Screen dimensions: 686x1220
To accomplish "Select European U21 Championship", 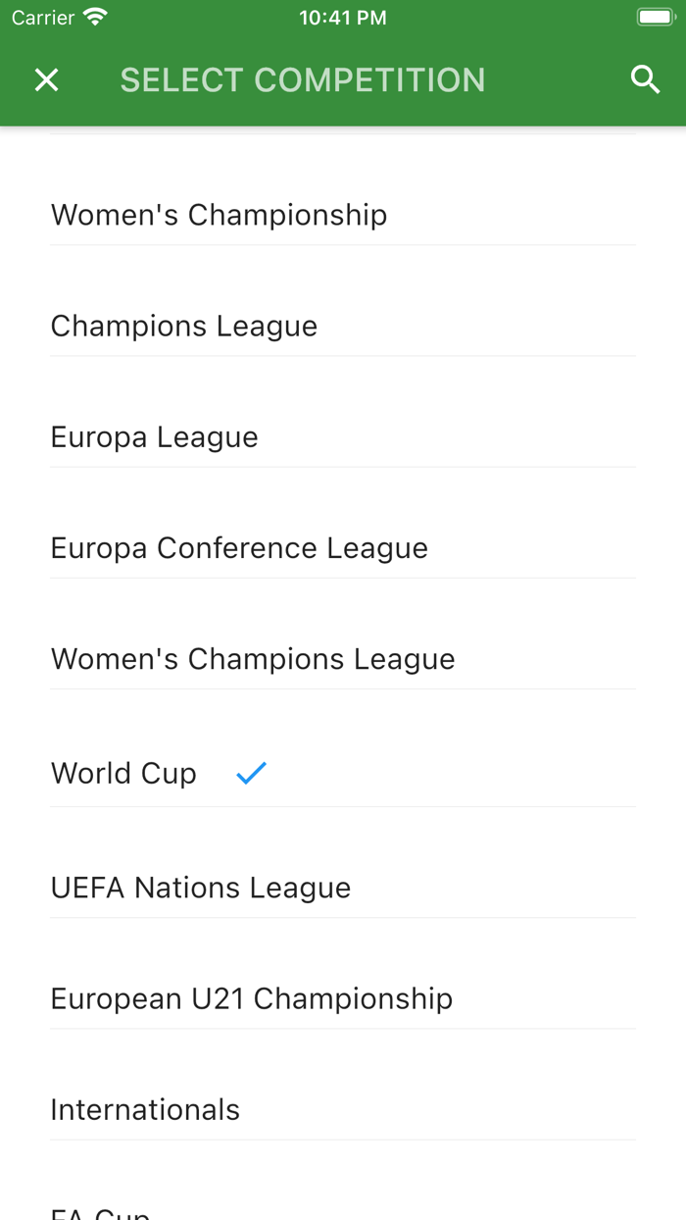I will coord(252,997).
